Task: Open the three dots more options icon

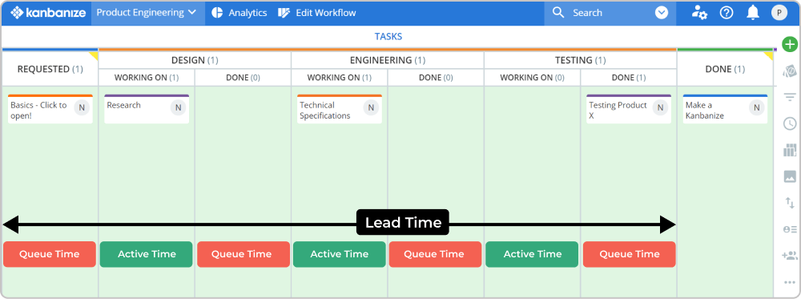Action: [790, 282]
